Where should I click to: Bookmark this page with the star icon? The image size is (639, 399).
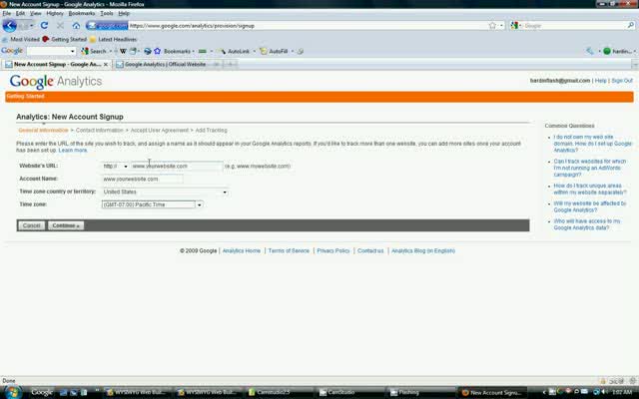pyautogui.click(x=492, y=25)
